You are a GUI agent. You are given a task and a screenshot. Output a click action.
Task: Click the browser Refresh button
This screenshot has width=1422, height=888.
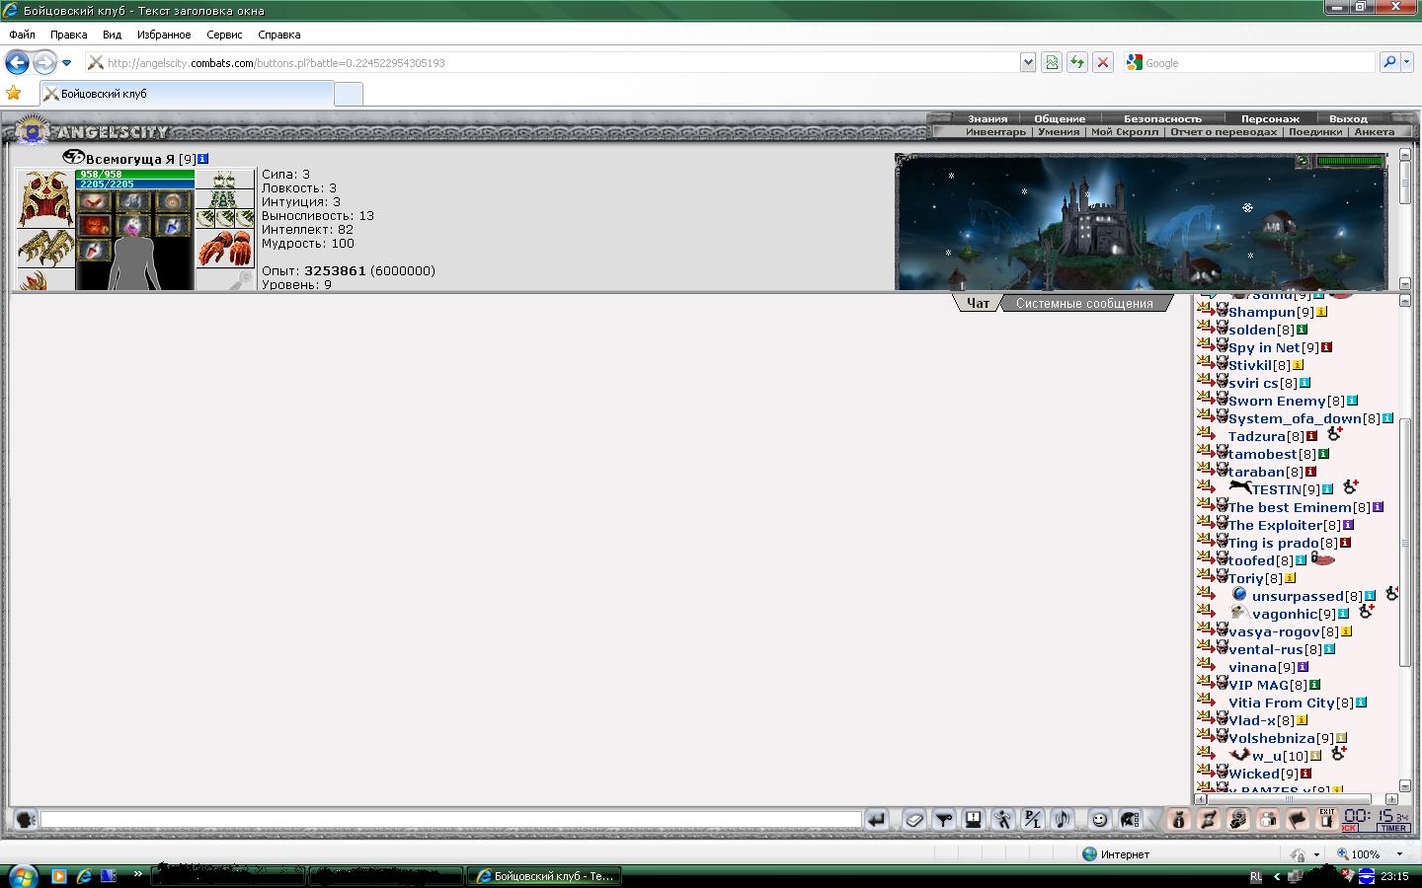tap(1077, 62)
